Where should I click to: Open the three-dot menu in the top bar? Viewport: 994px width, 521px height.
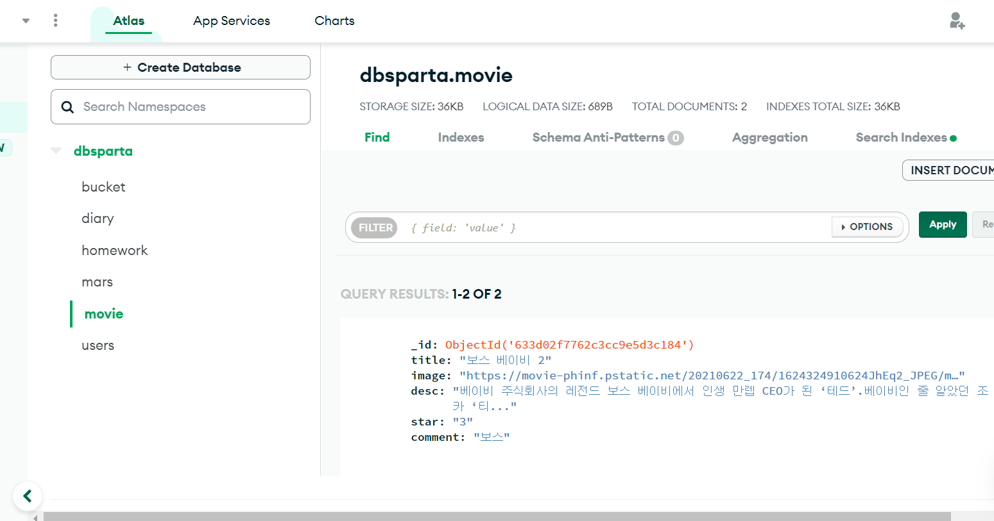(56, 21)
